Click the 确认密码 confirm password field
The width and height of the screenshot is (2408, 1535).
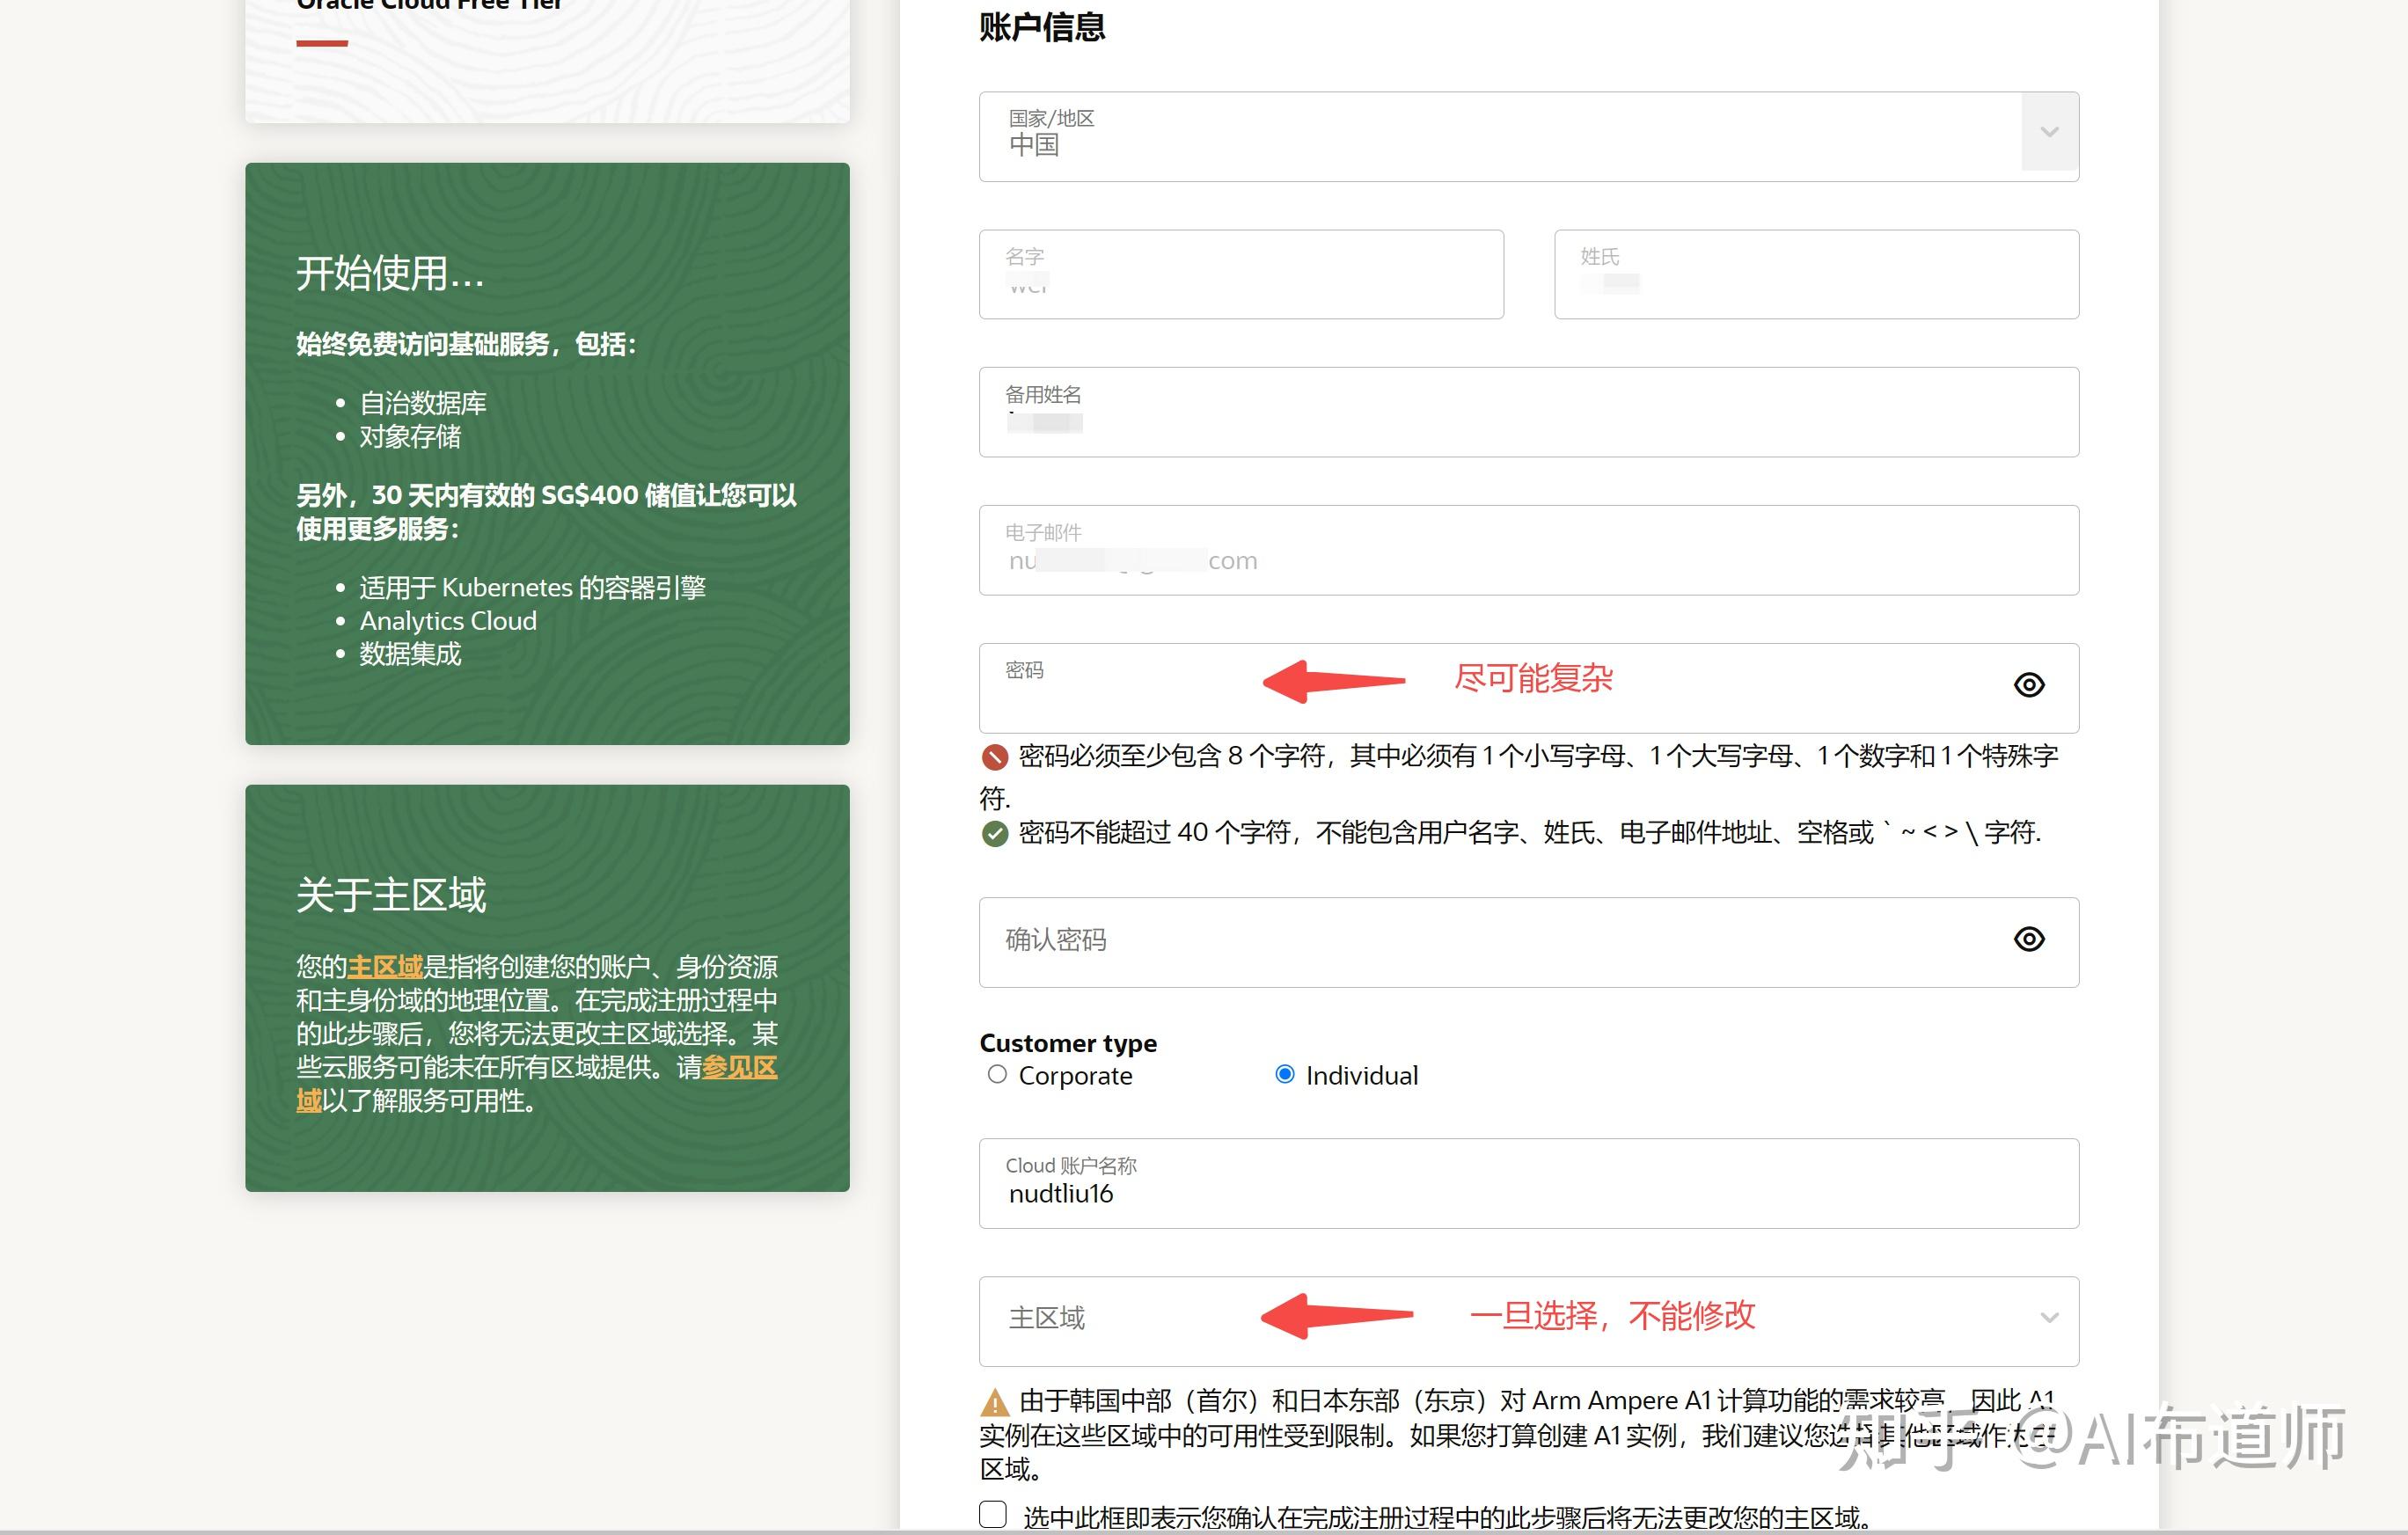click(x=1529, y=942)
